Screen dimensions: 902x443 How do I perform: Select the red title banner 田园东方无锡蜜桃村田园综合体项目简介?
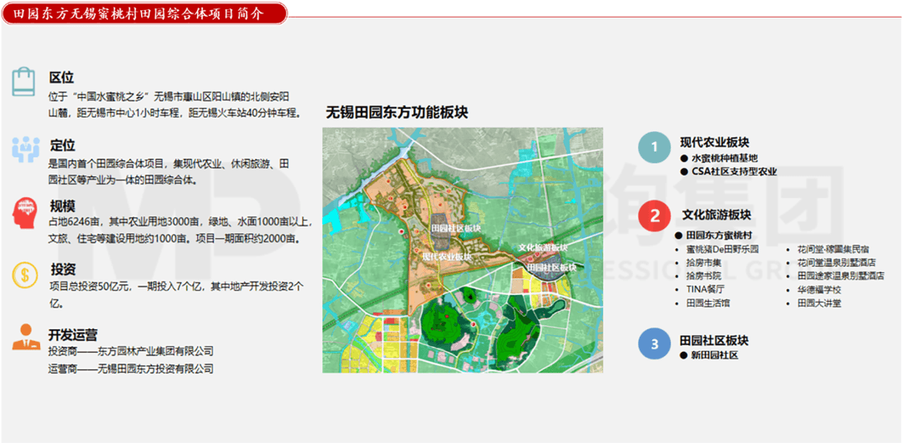144,13
